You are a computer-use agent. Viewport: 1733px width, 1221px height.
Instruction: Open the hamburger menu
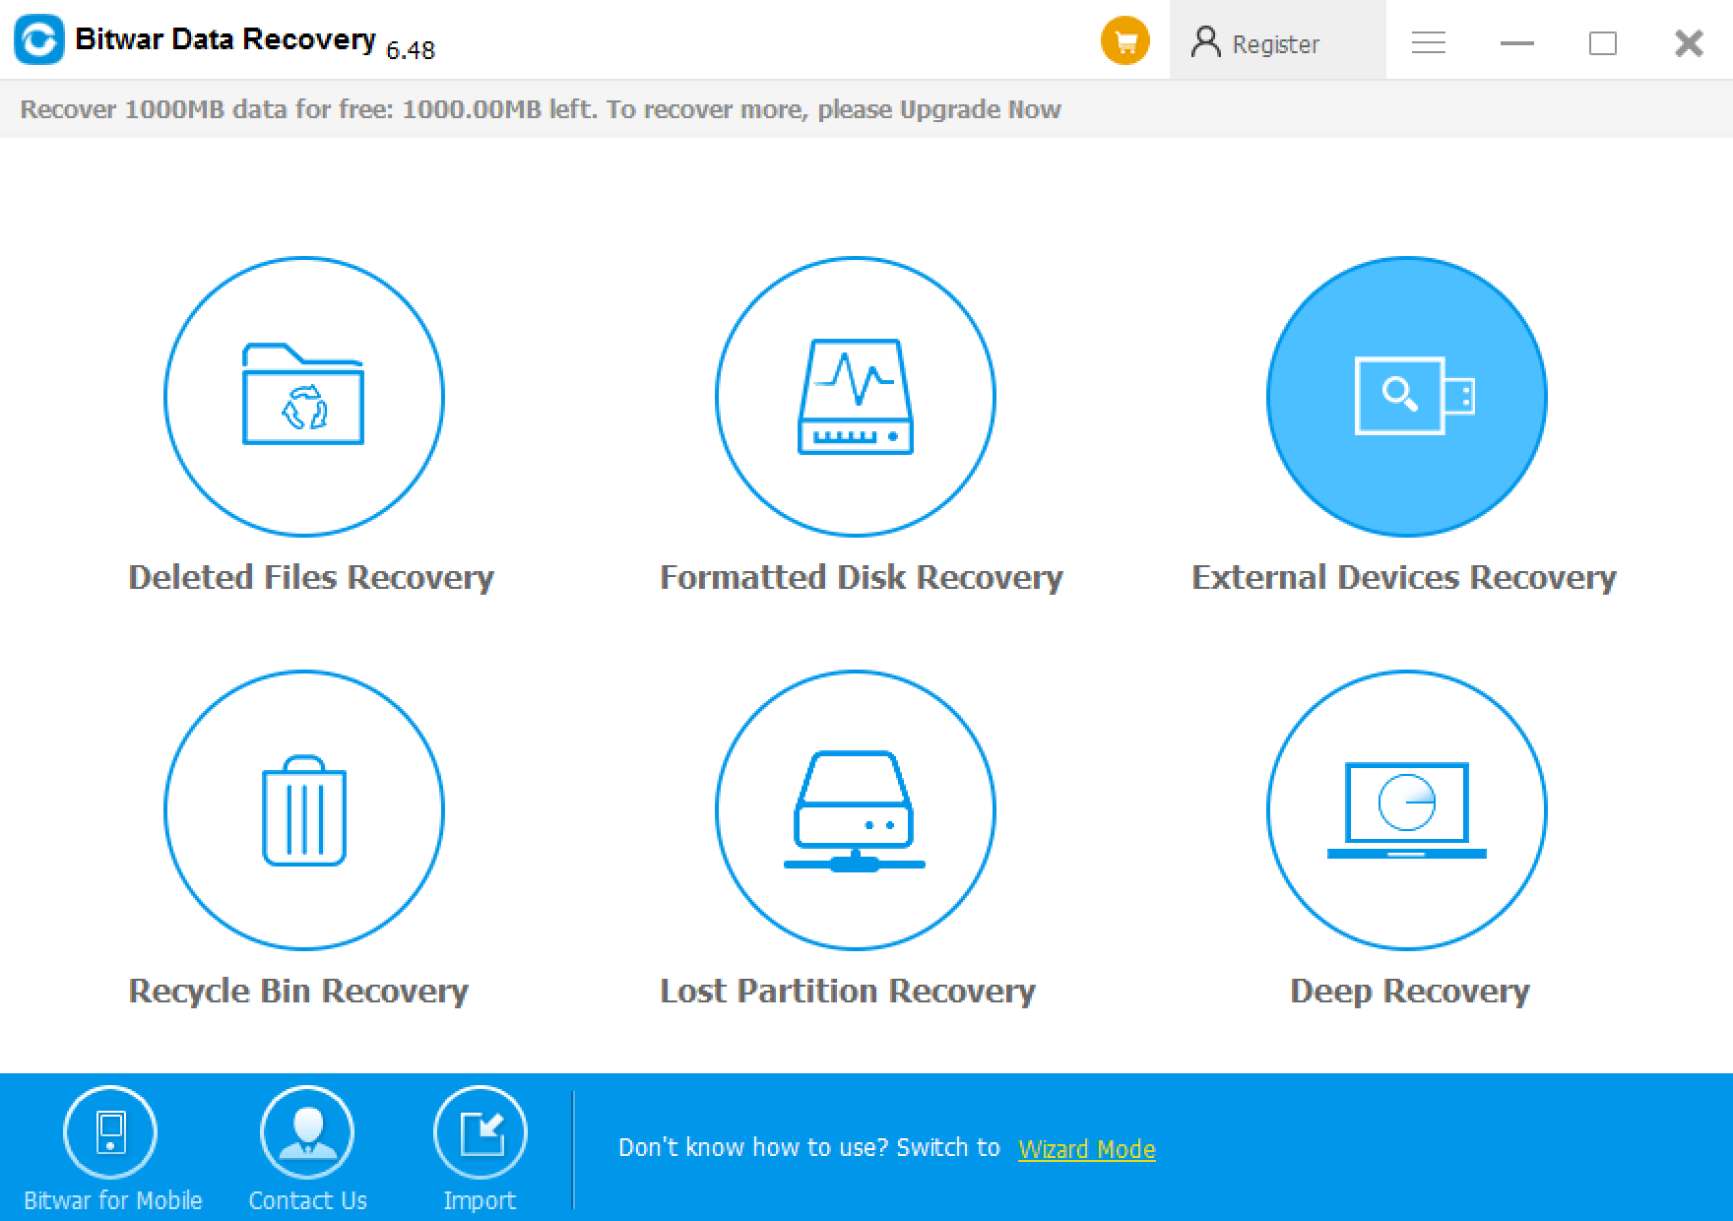[x=1428, y=43]
